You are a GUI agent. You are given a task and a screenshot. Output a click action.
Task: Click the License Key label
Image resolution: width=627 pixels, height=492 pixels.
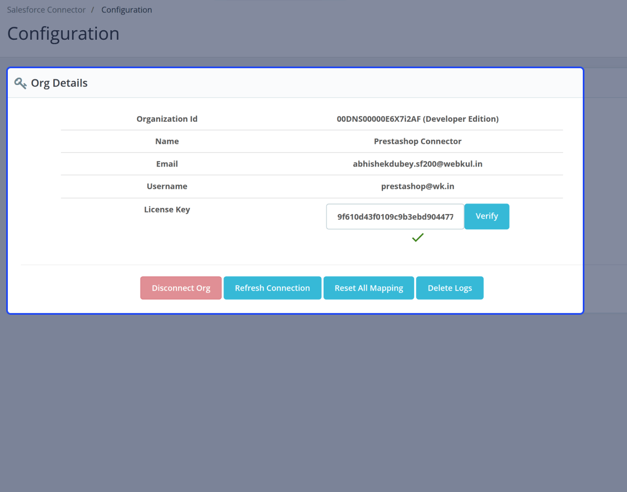(x=167, y=210)
